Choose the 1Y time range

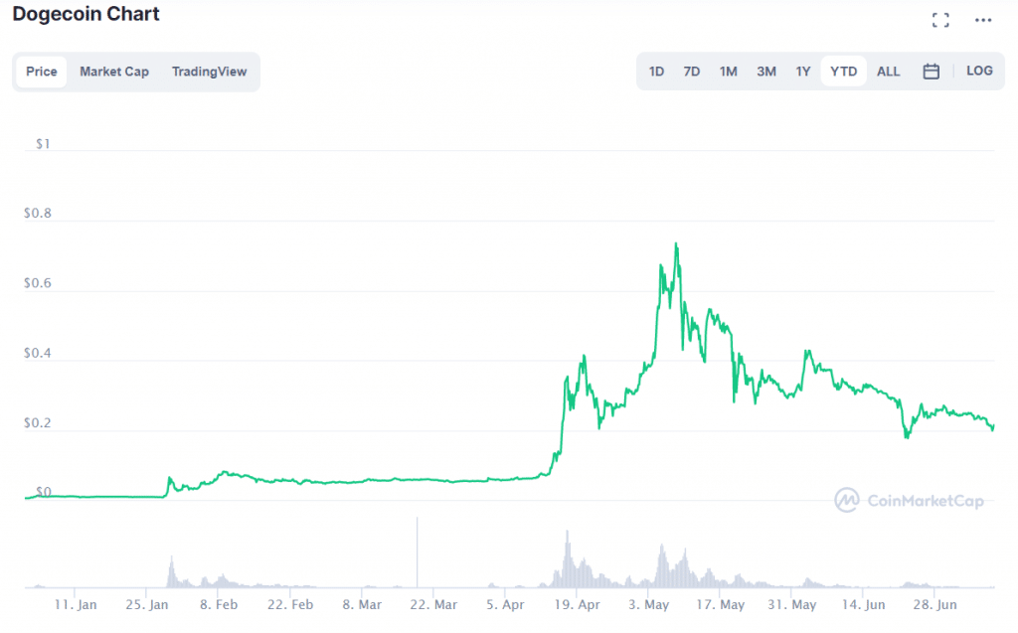[x=803, y=72]
